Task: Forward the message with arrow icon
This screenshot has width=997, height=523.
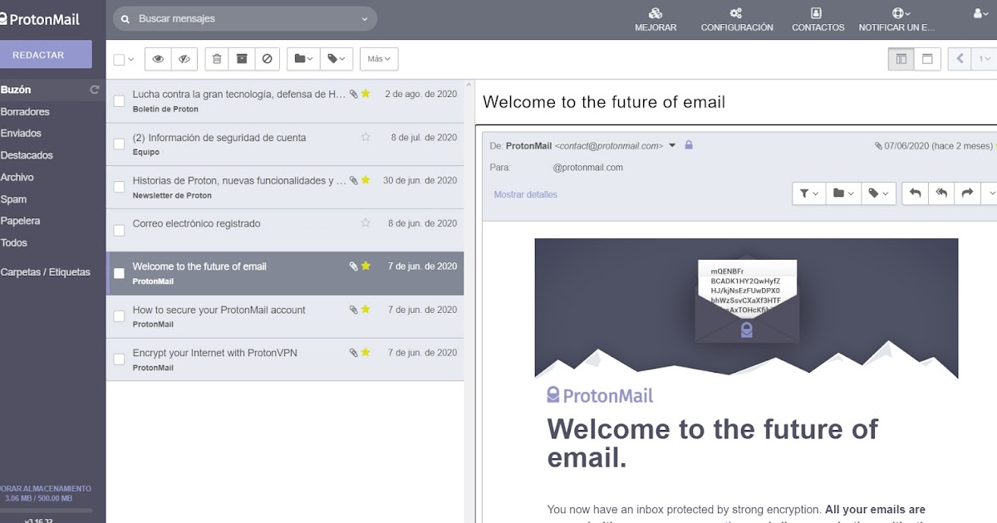Action: coord(967,193)
